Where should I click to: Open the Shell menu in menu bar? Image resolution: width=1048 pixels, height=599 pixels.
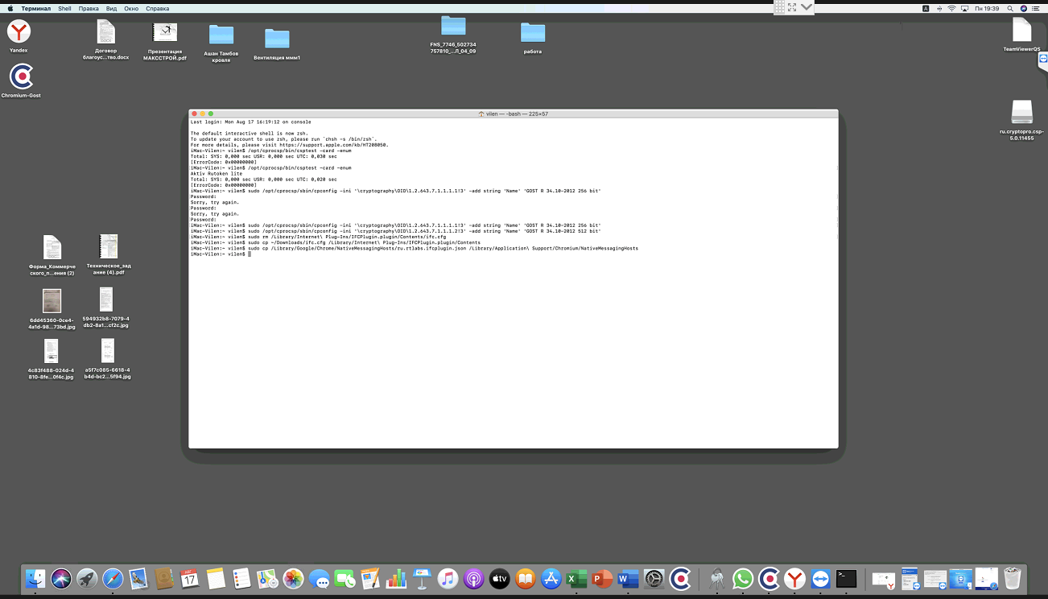coord(64,8)
